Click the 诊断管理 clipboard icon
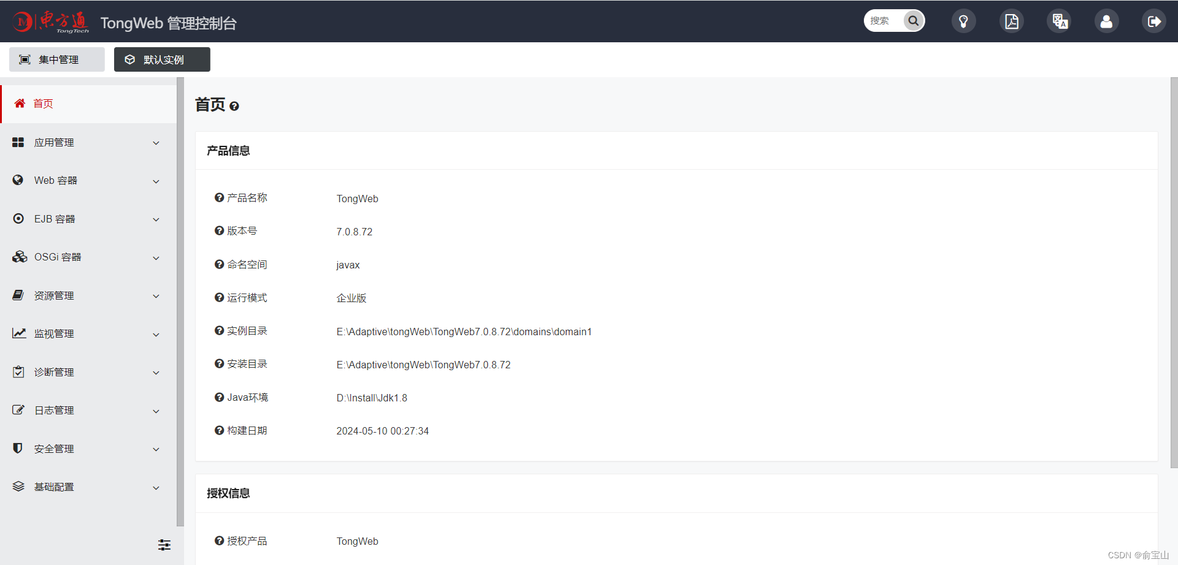This screenshot has height=565, width=1178. point(18,371)
